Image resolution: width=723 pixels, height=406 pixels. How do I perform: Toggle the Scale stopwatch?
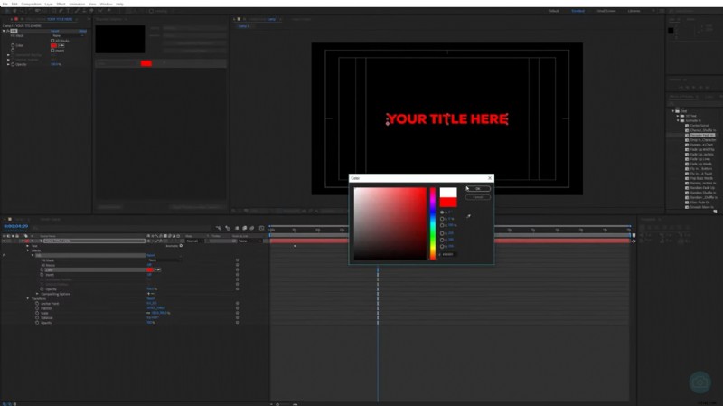click(37, 313)
